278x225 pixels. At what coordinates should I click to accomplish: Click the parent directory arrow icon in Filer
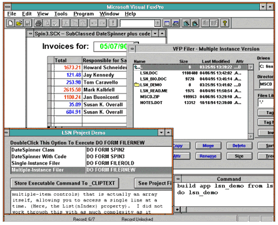(x=137, y=67)
